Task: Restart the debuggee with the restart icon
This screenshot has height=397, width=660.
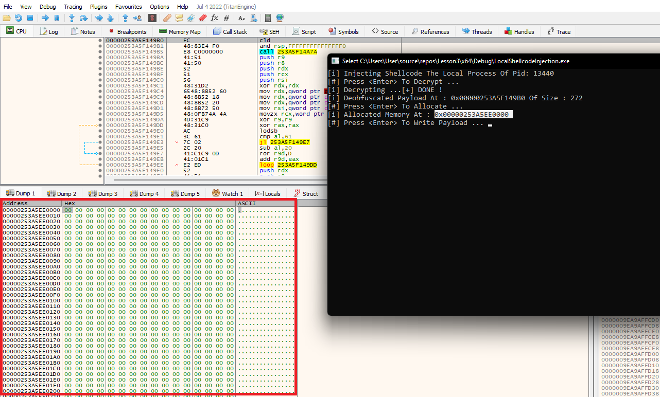Action: [x=18, y=18]
